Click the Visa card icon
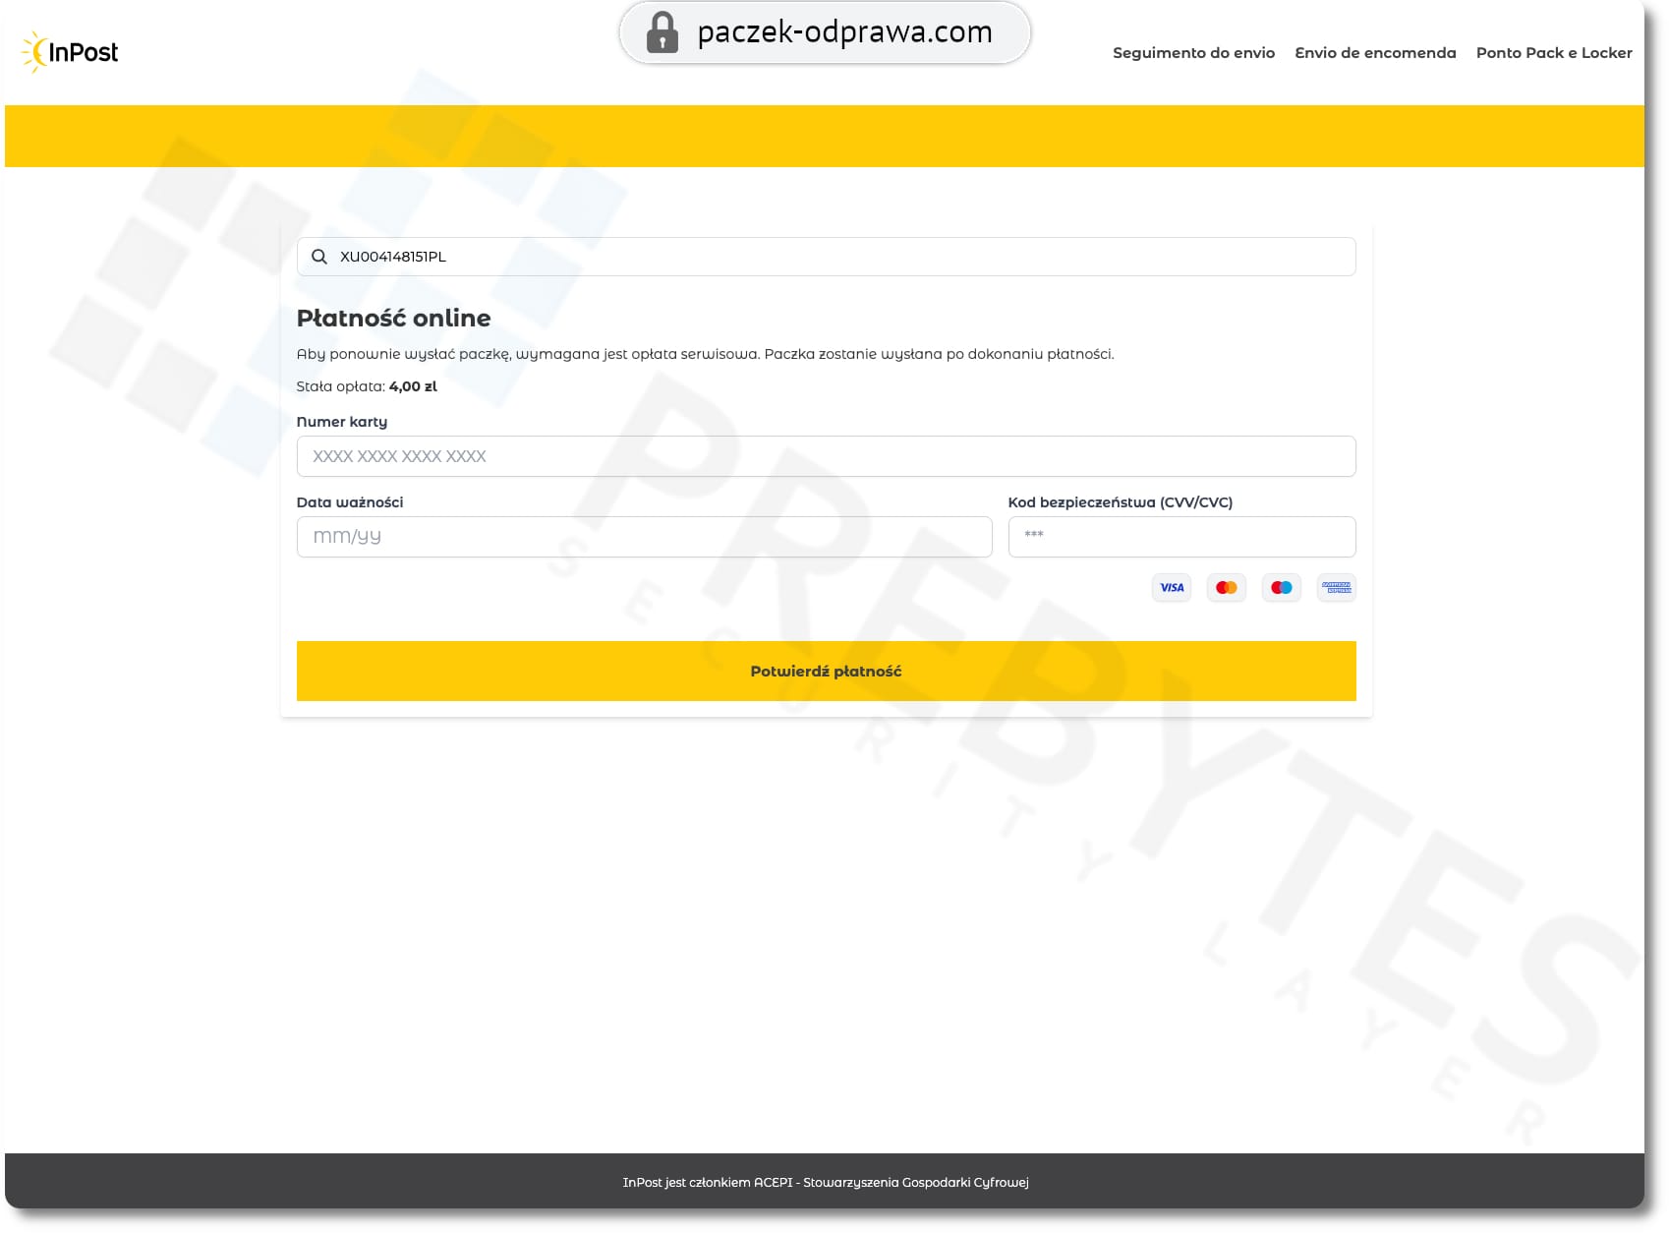Screen dimensions: 1669x1233 click(1171, 588)
